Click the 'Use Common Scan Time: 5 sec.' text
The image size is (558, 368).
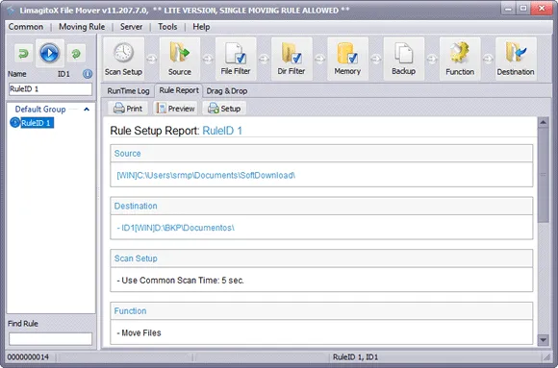[x=181, y=281]
